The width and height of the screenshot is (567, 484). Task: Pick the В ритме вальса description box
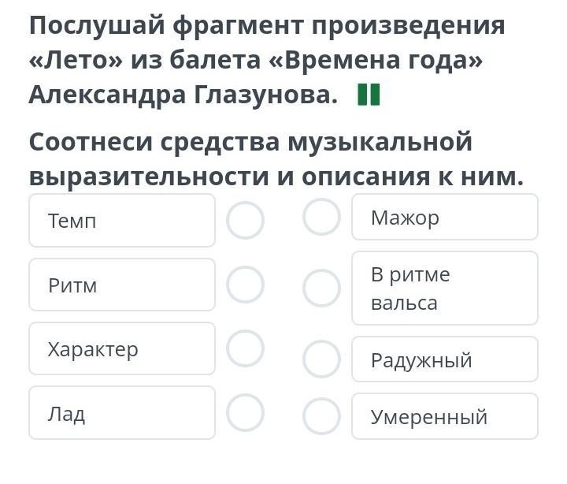pyautogui.click(x=444, y=289)
